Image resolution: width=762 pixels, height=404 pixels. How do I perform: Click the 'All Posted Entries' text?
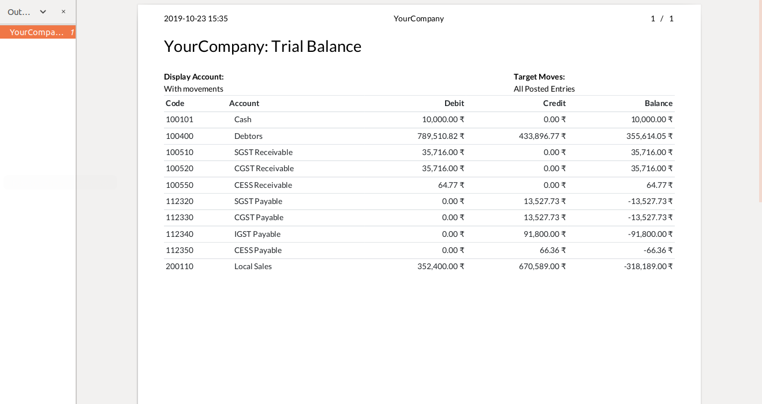544,89
